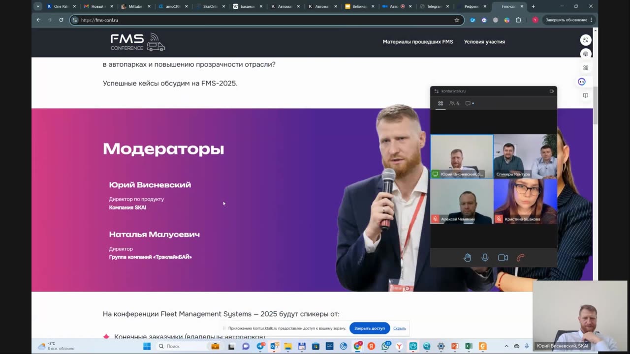This screenshot has height=354, width=630.
Task: Select Кристина Ушакова video tile
Action: click(x=525, y=201)
